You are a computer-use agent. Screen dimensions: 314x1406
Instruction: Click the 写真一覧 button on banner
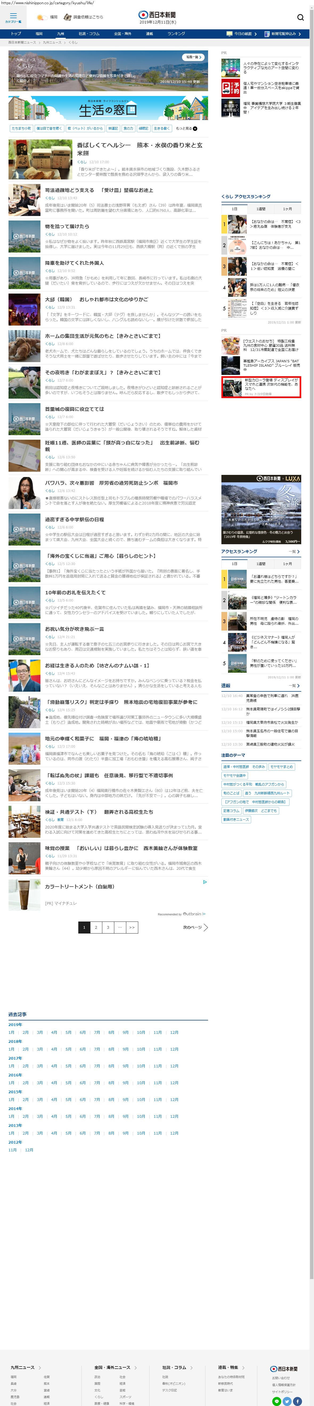193,57
